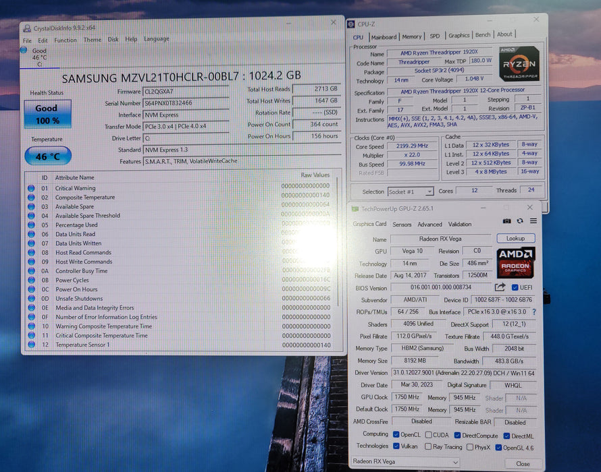Screen dimensions: 601x472
Task: Click the GPU-Z screenshot camera icon
Action: pyautogui.click(x=506, y=221)
